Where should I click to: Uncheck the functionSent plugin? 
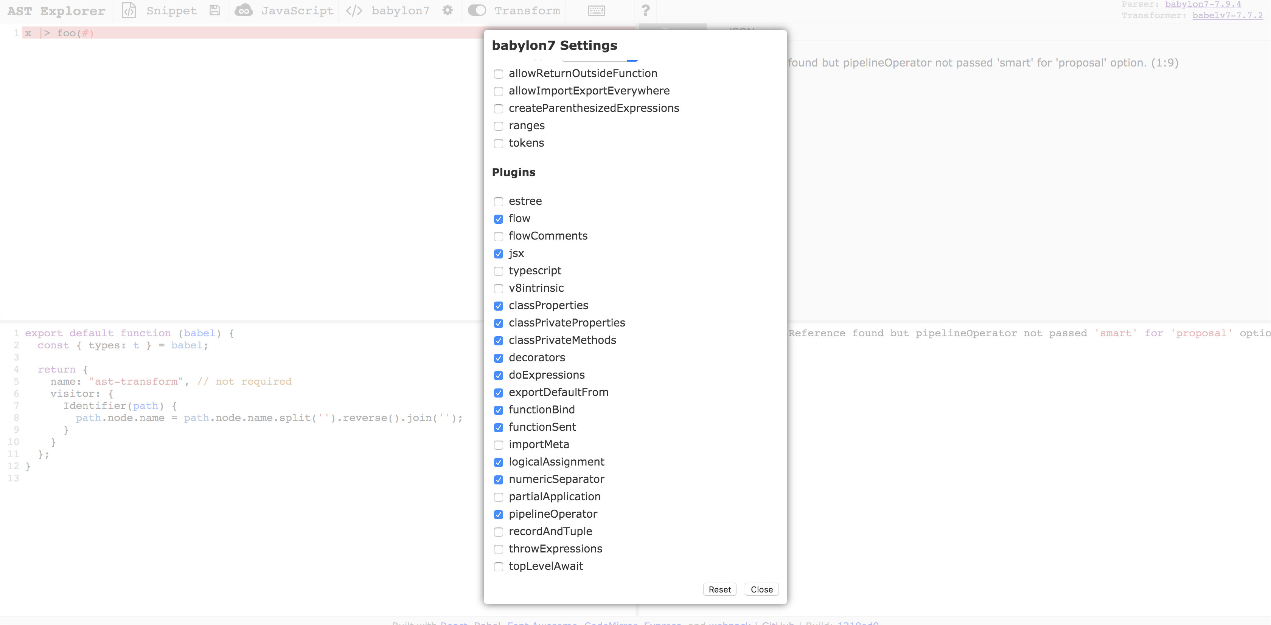pyautogui.click(x=498, y=427)
